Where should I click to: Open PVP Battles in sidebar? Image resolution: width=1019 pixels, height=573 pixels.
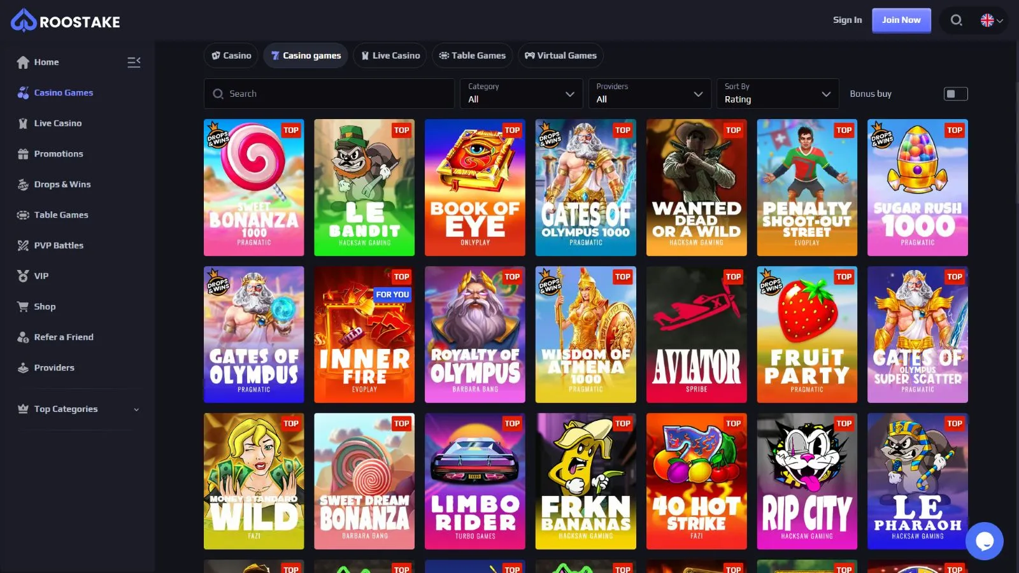[x=58, y=246]
